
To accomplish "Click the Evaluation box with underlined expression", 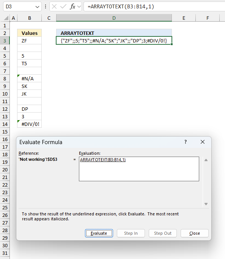I will point(139,169).
